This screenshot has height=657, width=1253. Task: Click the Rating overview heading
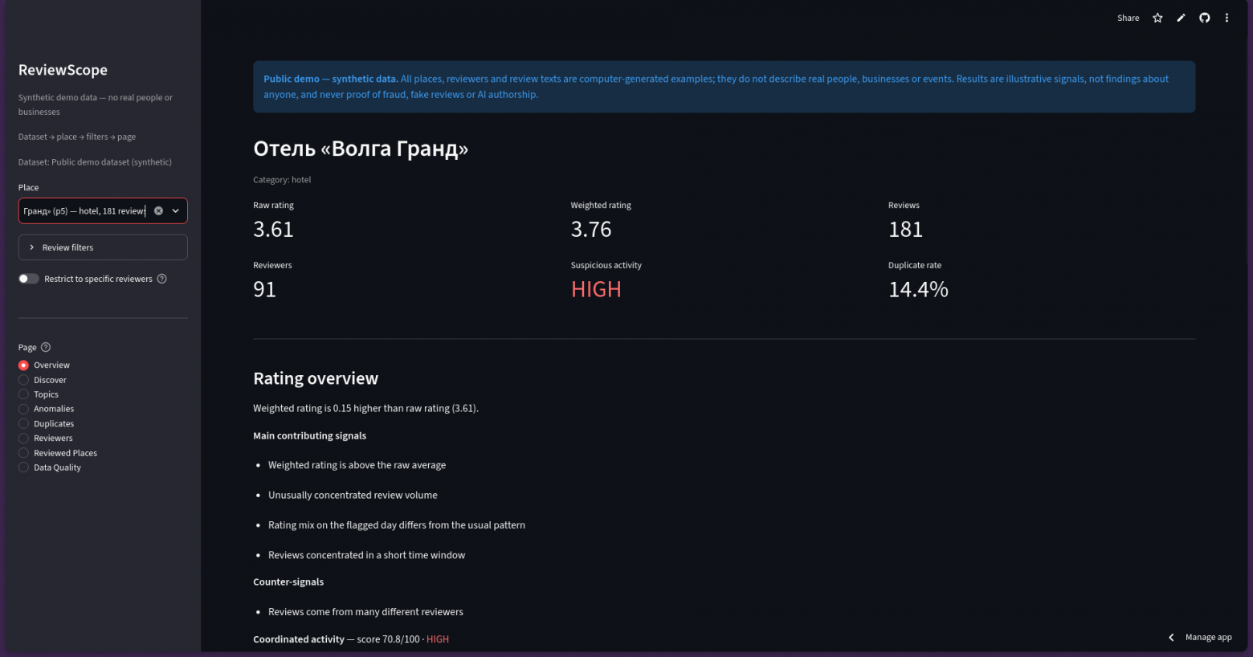click(x=316, y=378)
